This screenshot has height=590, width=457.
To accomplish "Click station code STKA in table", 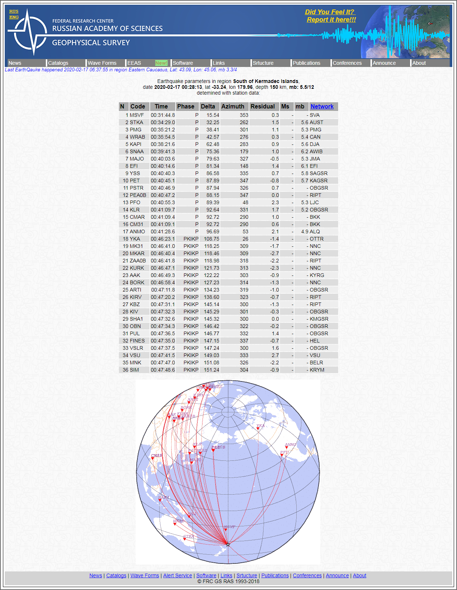I will pyautogui.click(x=136, y=122).
